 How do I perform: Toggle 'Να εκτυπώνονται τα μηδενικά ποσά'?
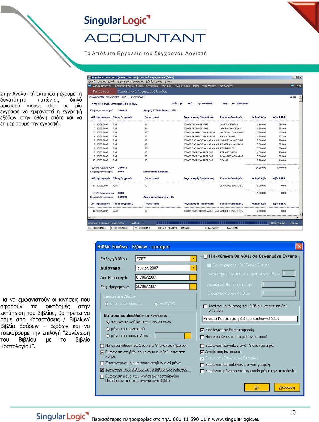(x=202, y=337)
